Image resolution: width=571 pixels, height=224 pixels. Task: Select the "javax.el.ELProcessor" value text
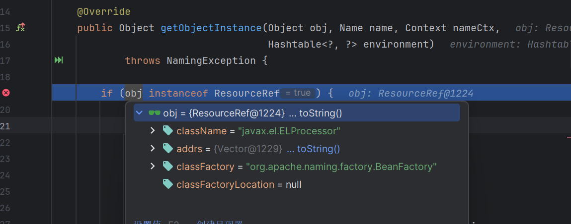(289, 131)
